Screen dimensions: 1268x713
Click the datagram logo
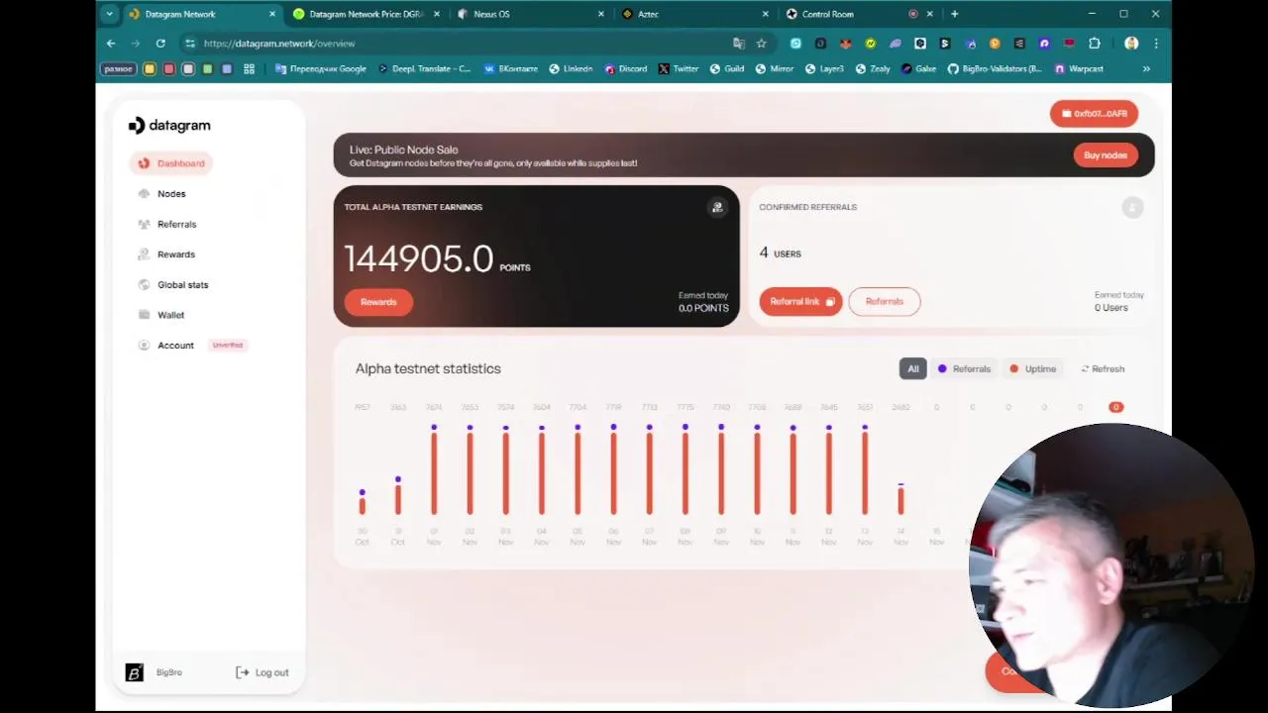click(169, 126)
